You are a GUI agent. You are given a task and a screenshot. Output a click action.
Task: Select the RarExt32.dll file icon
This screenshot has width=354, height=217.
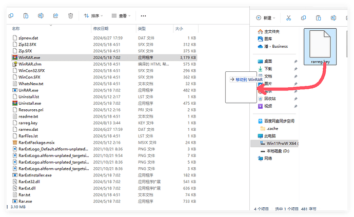15,182
